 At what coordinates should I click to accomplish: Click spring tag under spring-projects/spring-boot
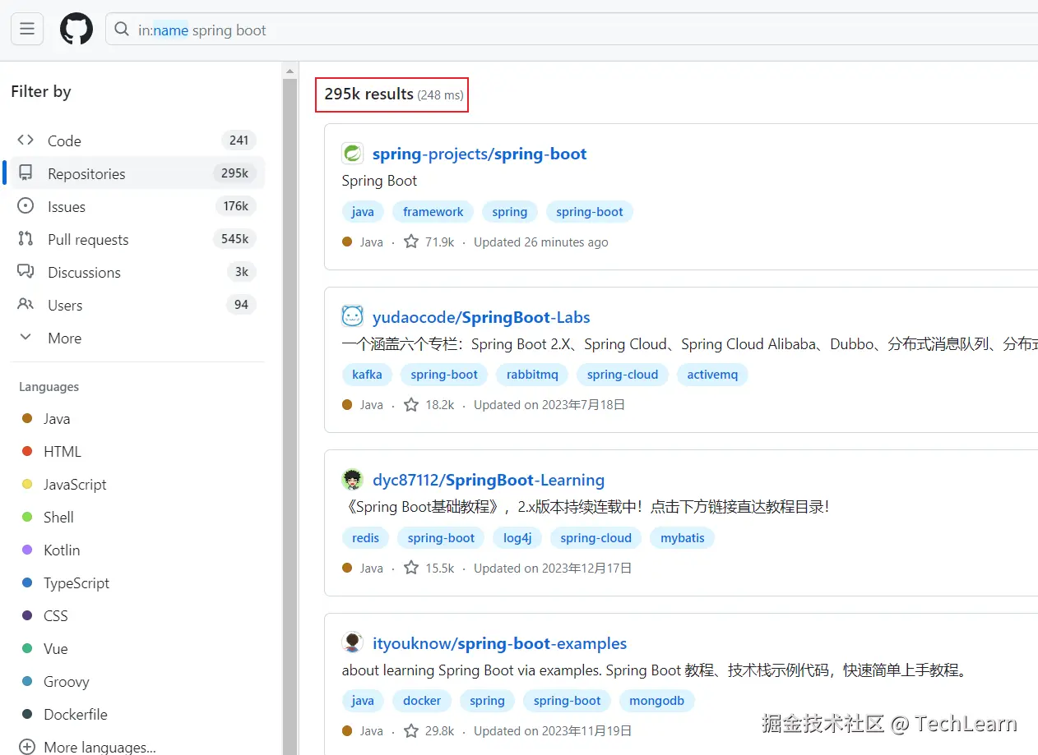tap(510, 212)
